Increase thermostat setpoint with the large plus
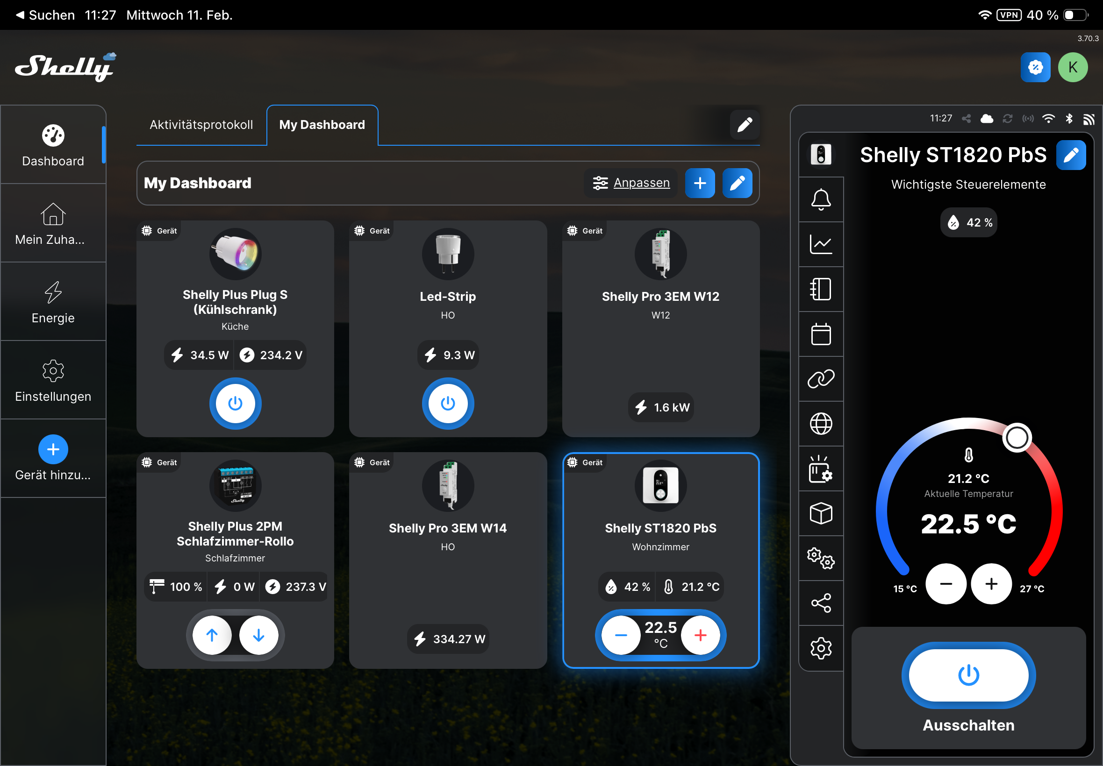The image size is (1103, 766). click(991, 584)
